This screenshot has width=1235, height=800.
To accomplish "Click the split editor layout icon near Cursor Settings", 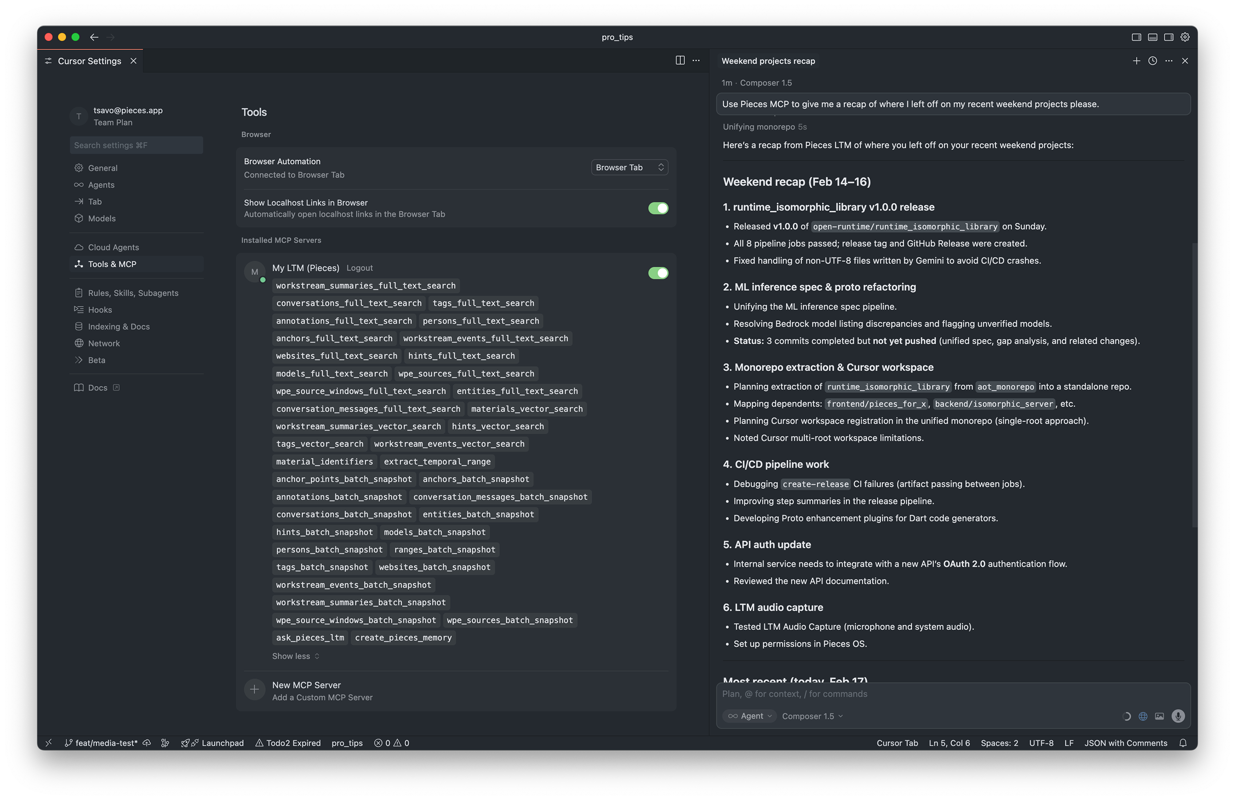I will [x=680, y=60].
